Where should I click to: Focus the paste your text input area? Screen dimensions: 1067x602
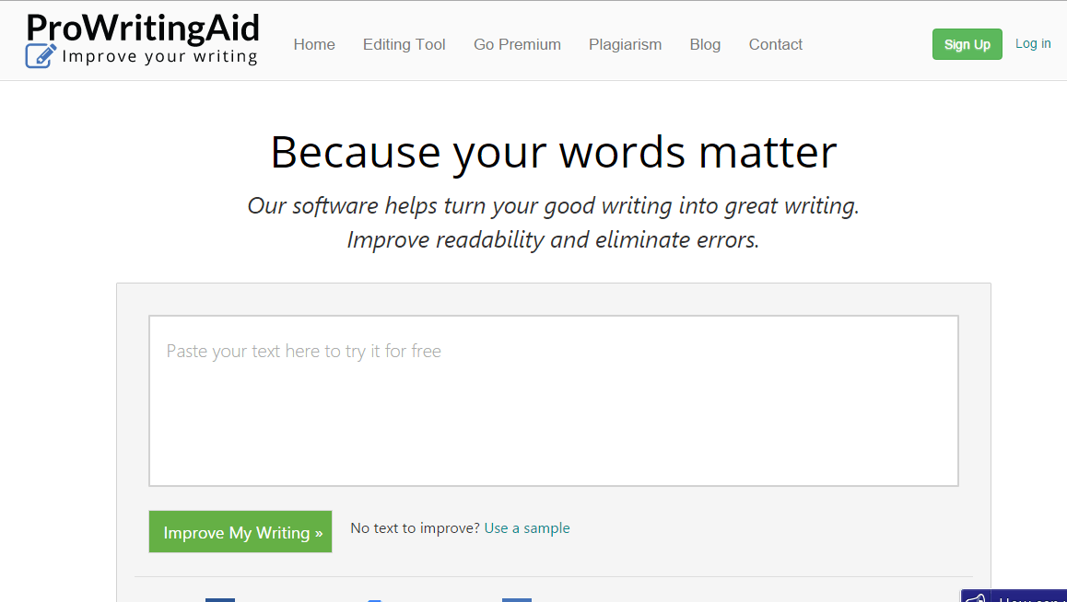click(553, 401)
